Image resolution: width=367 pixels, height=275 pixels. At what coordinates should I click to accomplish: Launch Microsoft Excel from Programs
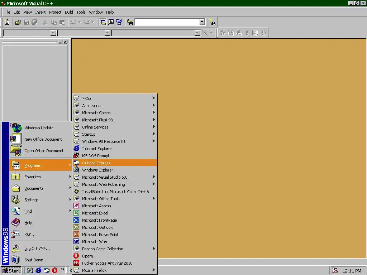coord(115,213)
